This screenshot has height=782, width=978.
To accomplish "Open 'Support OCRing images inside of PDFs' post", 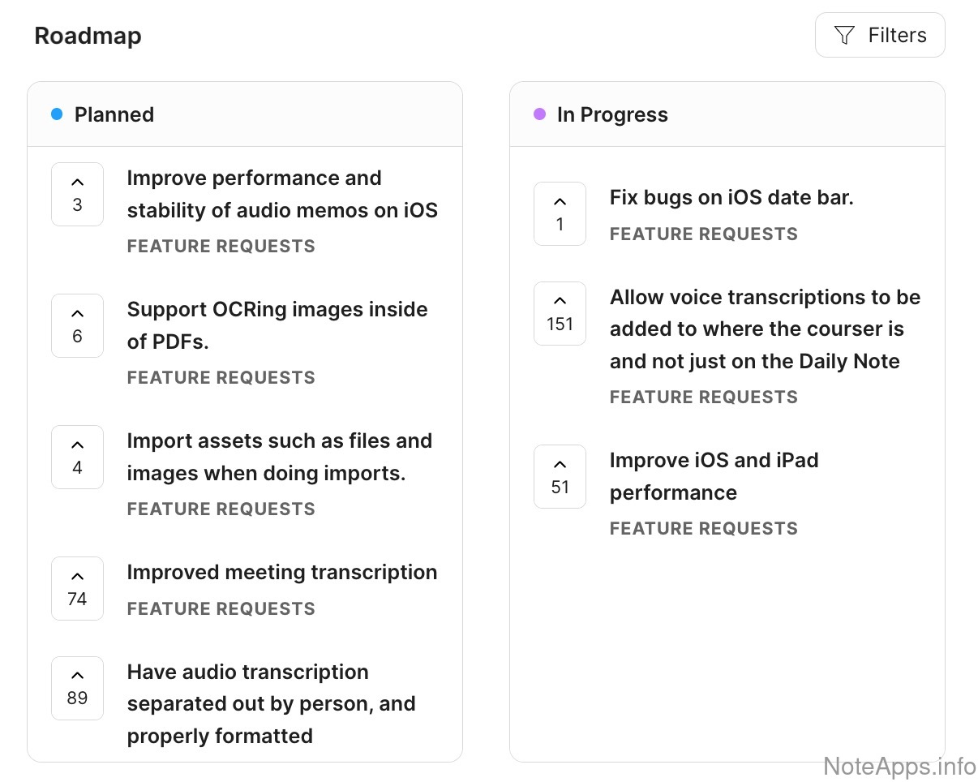I will click(277, 325).
